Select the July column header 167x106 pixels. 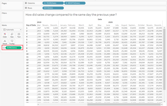117,25
